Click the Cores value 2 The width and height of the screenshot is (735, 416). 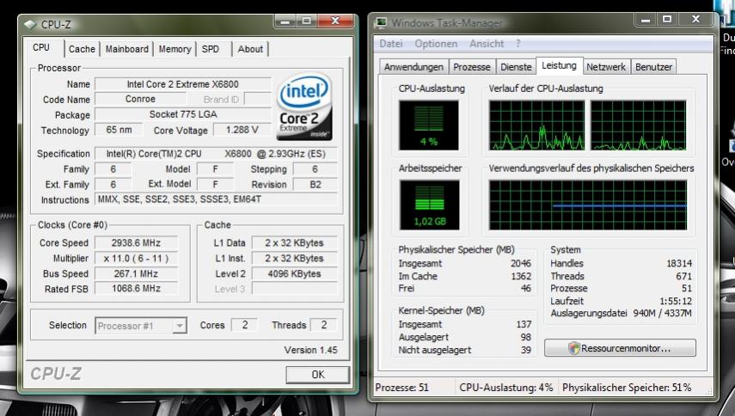(x=245, y=325)
